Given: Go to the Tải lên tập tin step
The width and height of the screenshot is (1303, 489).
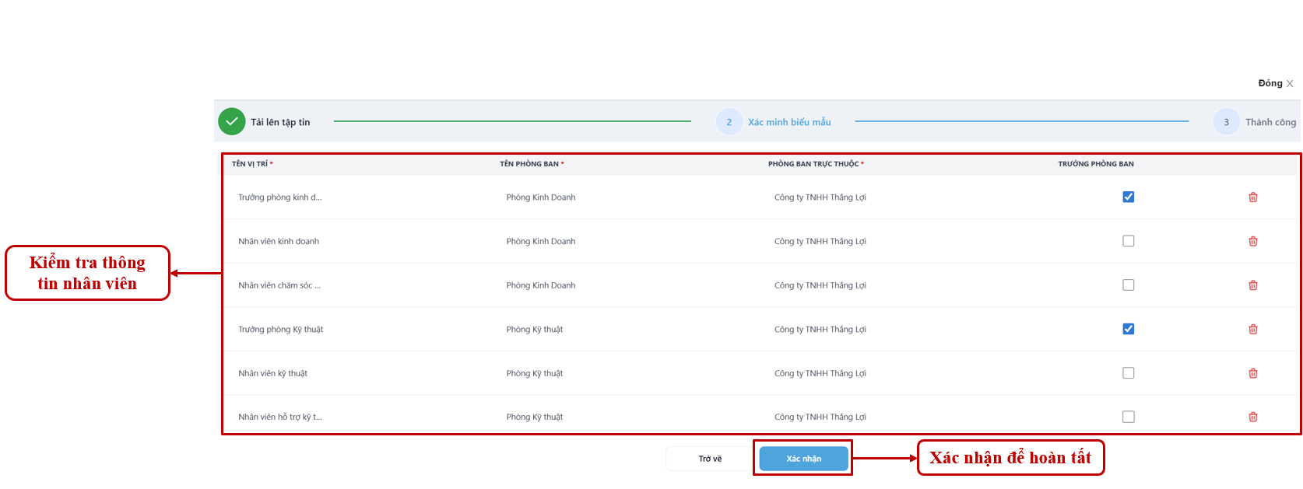Looking at the screenshot, I should pyautogui.click(x=280, y=123).
